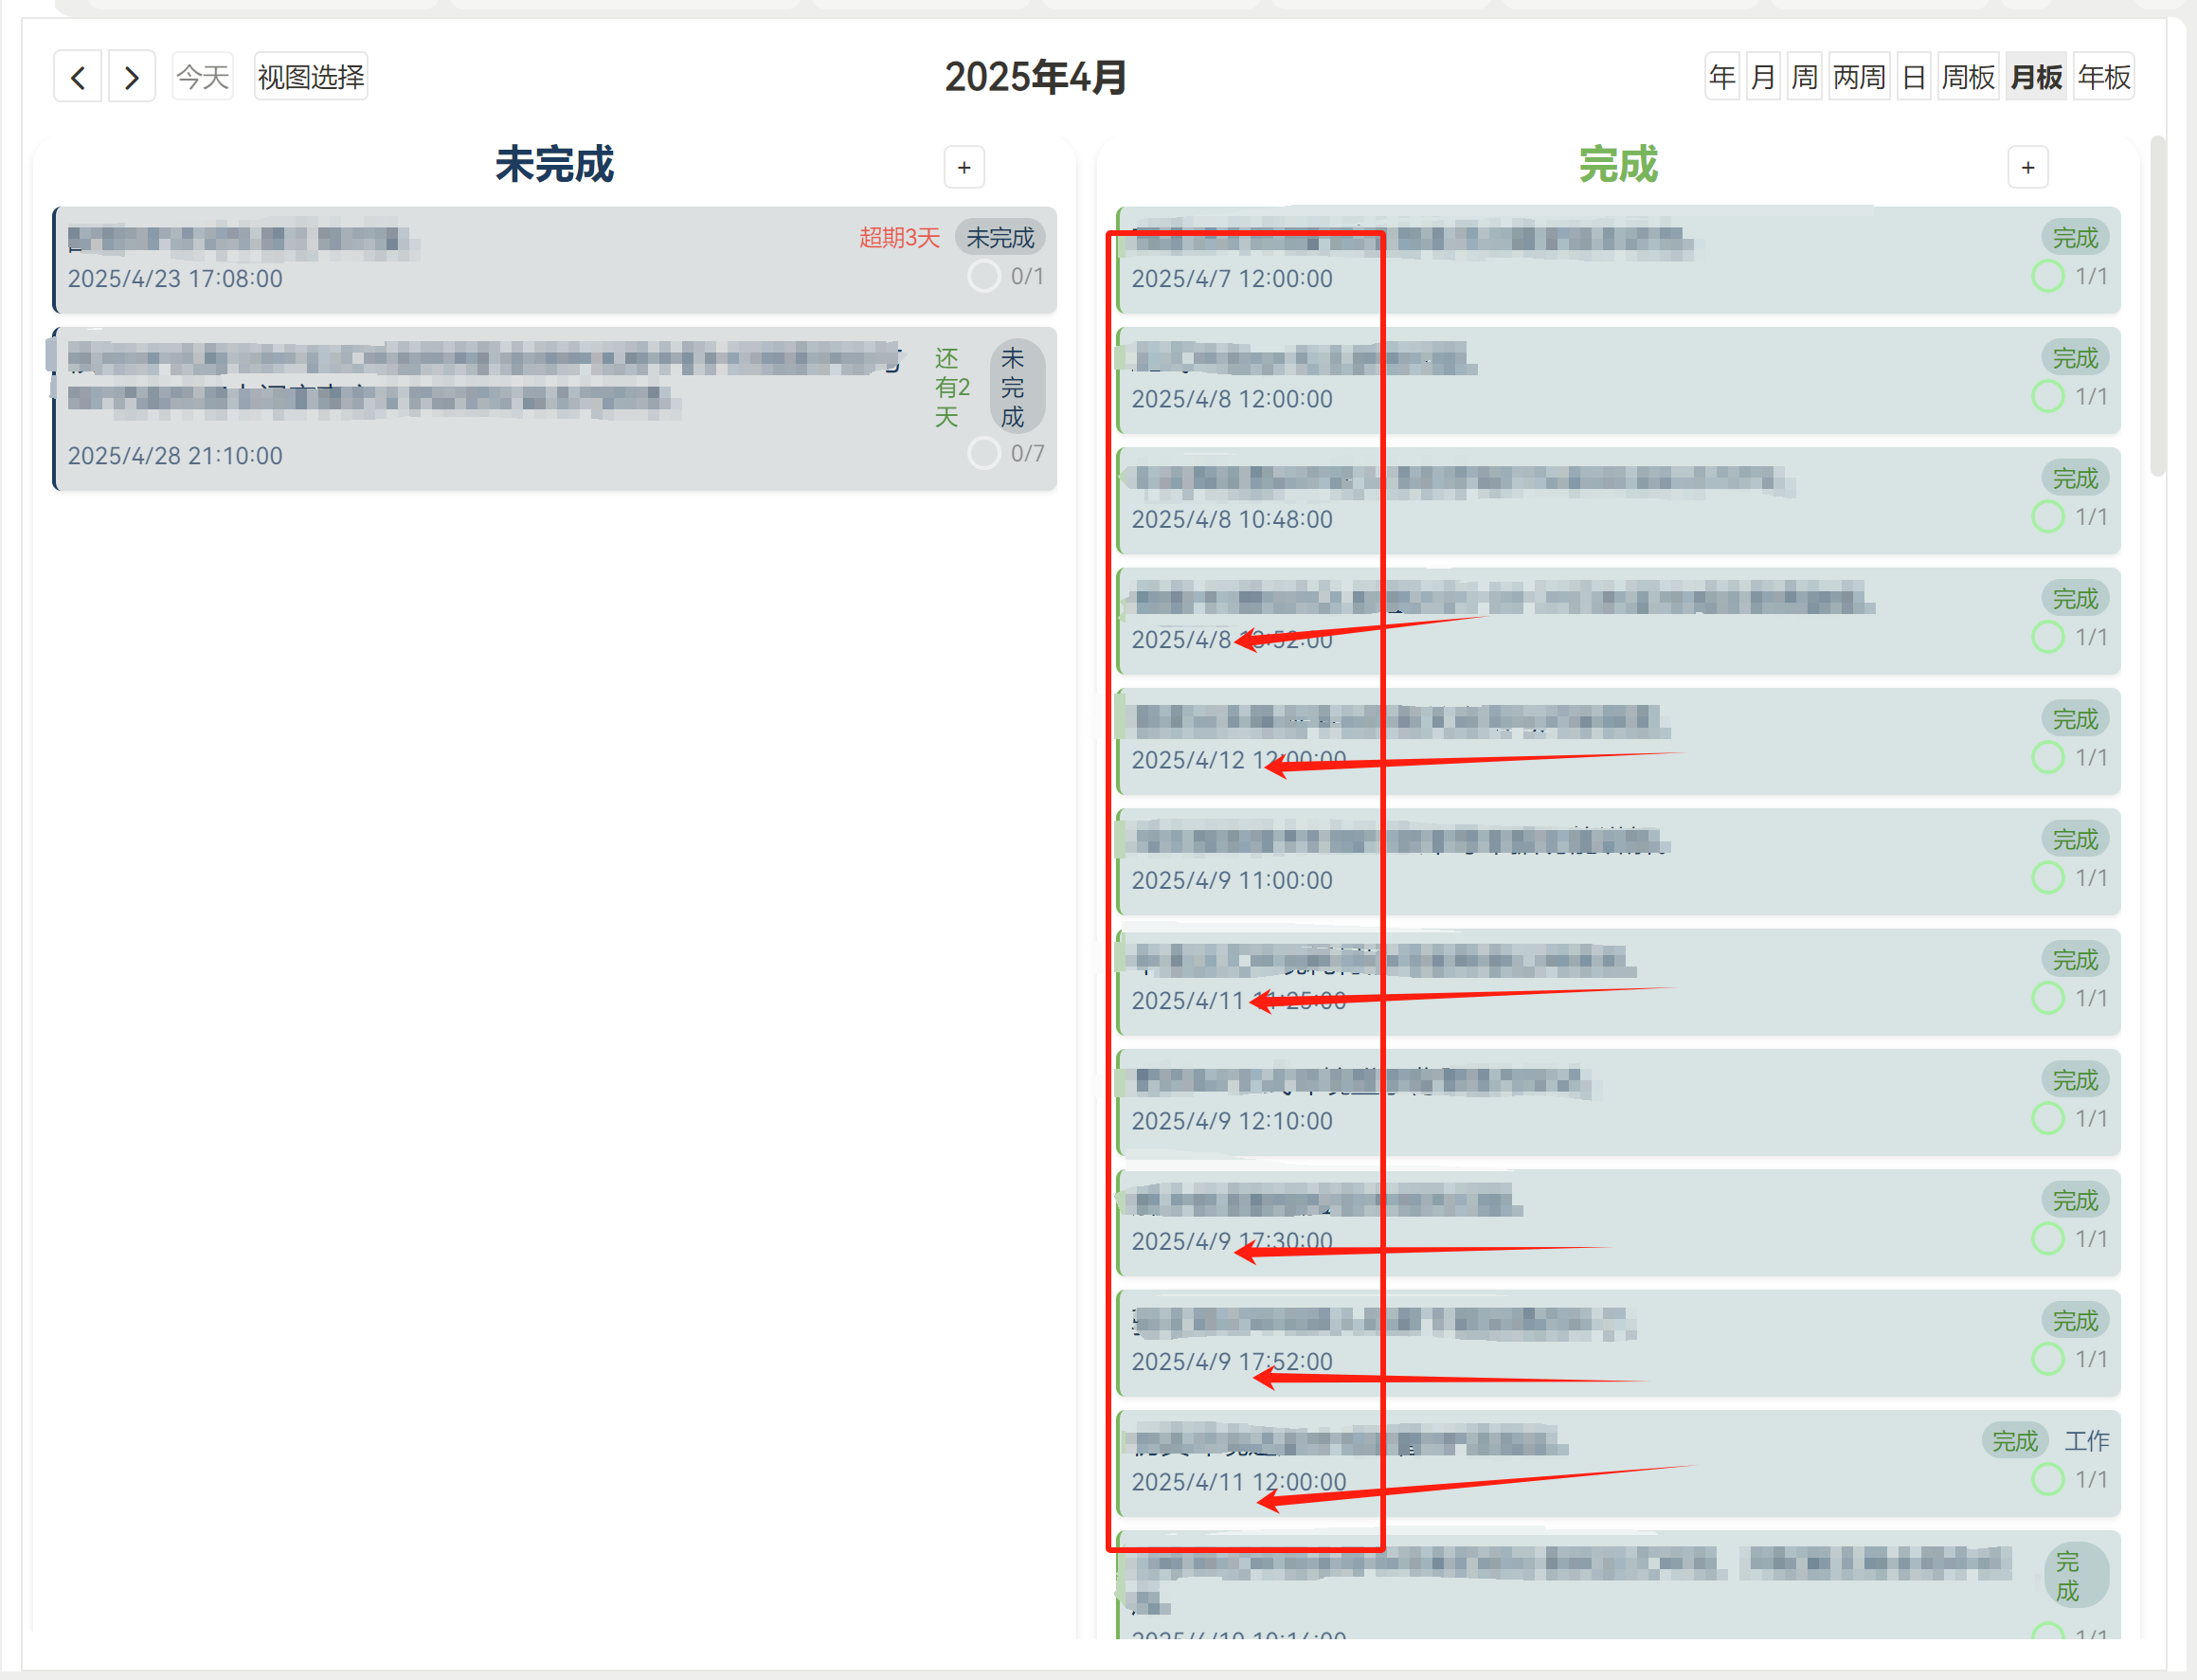Screen dimensions: 2197x1680
Task: Toggle completion circle of 2025/4/7 12:00 task
Action: point(2047,276)
